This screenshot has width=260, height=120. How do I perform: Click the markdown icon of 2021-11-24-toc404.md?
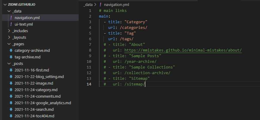(x=11, y=116)
